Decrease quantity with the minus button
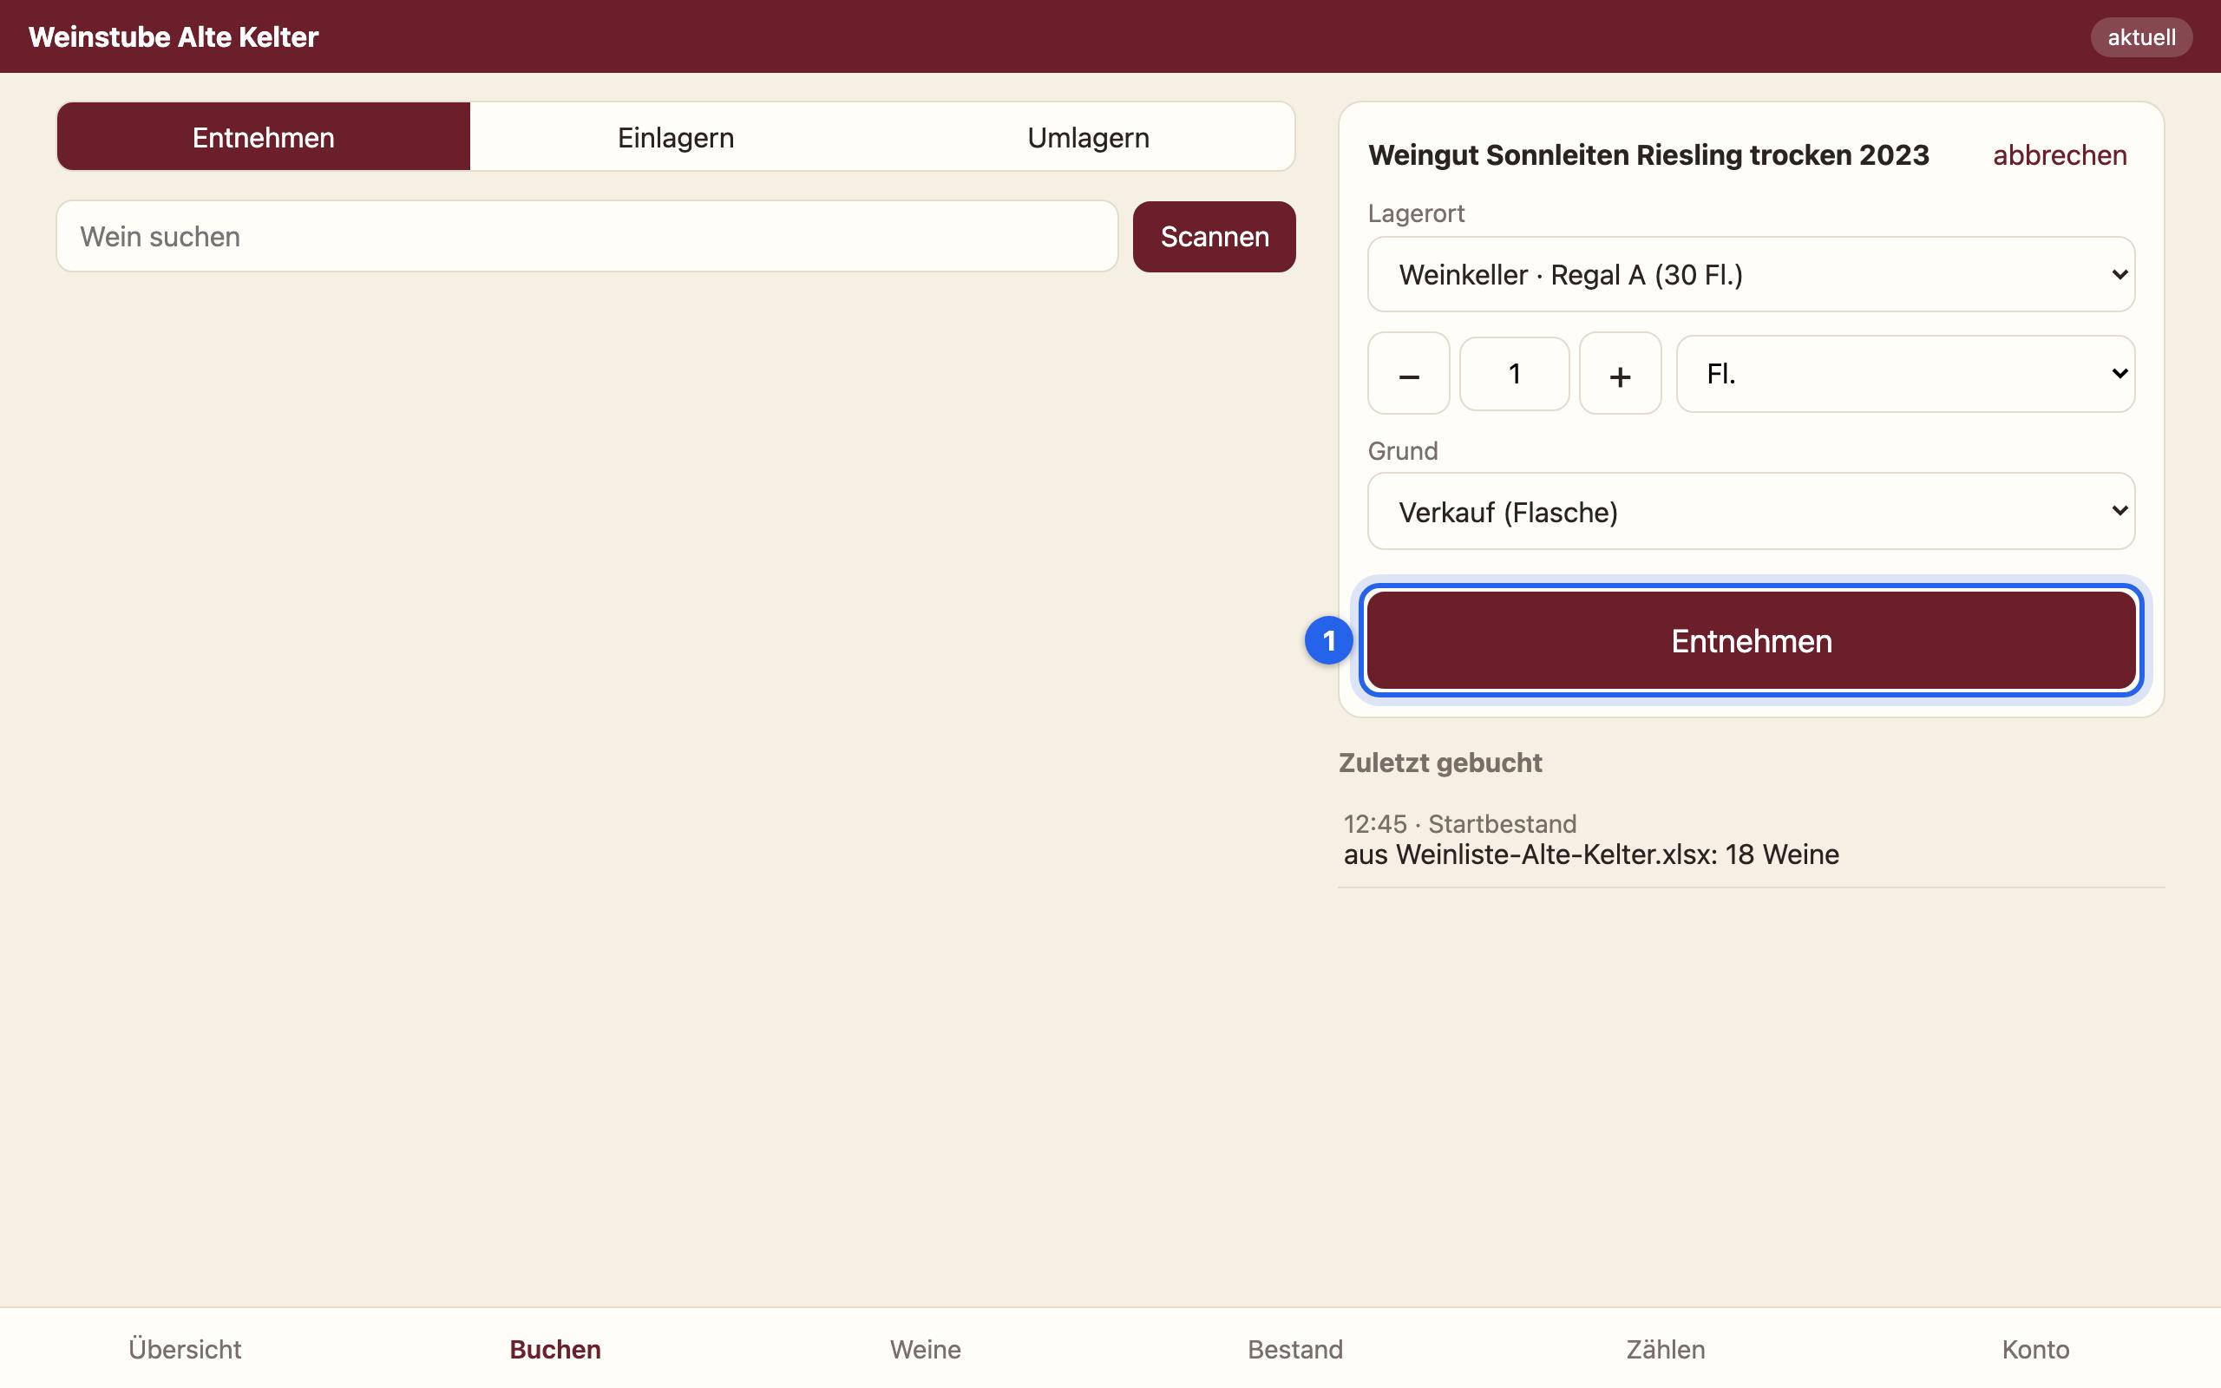This screenshot has width=2221, height=1388. (x=1409, y=374)
